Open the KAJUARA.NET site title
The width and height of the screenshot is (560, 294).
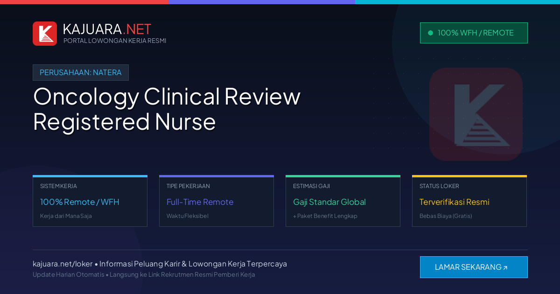click(107, 29)
